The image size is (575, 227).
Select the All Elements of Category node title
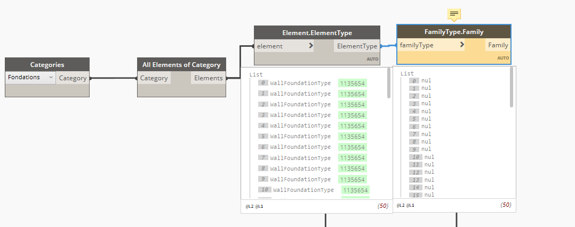pos(181,64)
